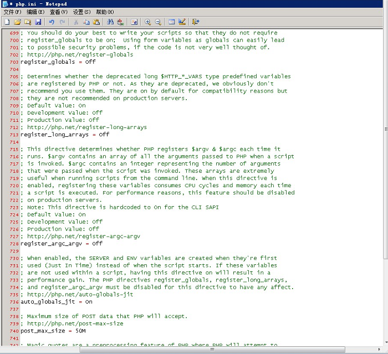This screenshot has width=388, height=354.
Task: Redo the undone edit
Action: pos(62,22)
